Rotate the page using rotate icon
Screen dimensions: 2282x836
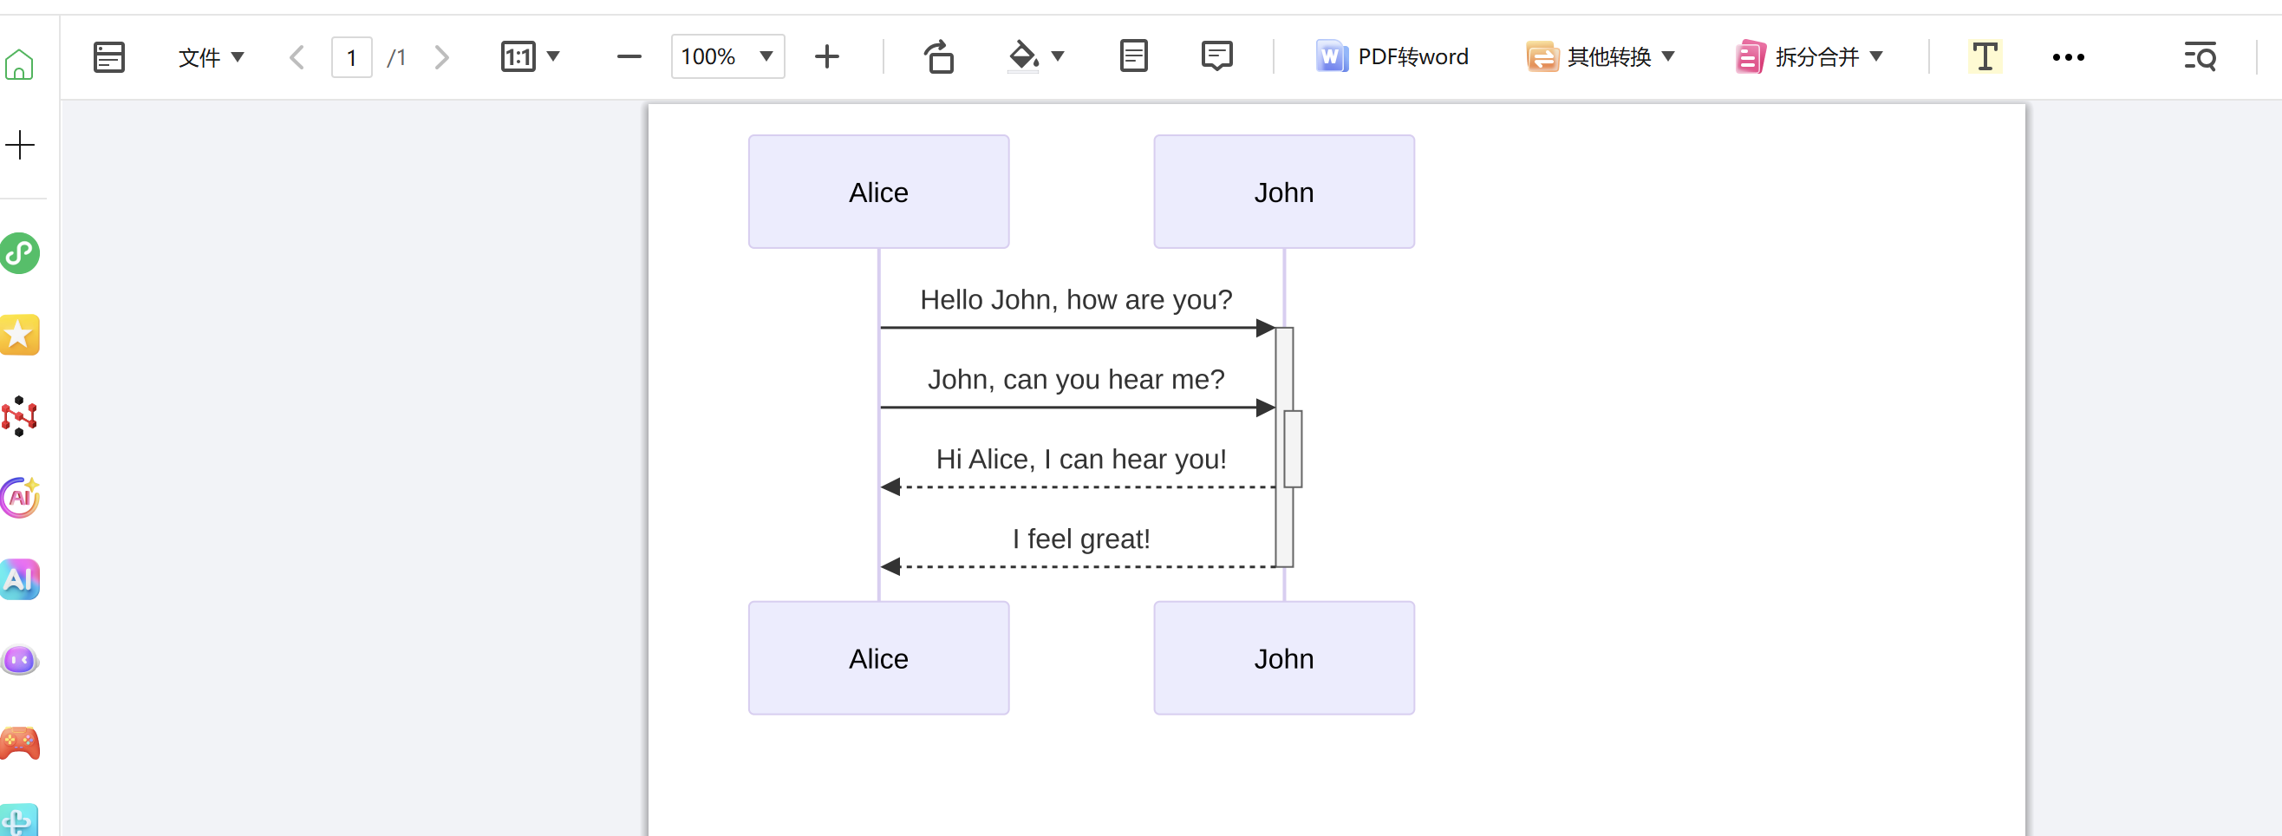[x=939, y=57]
